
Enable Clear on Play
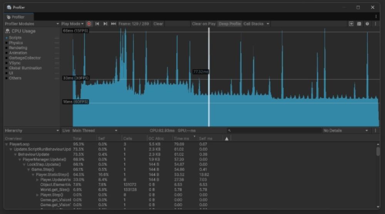[x=204, y=24]
